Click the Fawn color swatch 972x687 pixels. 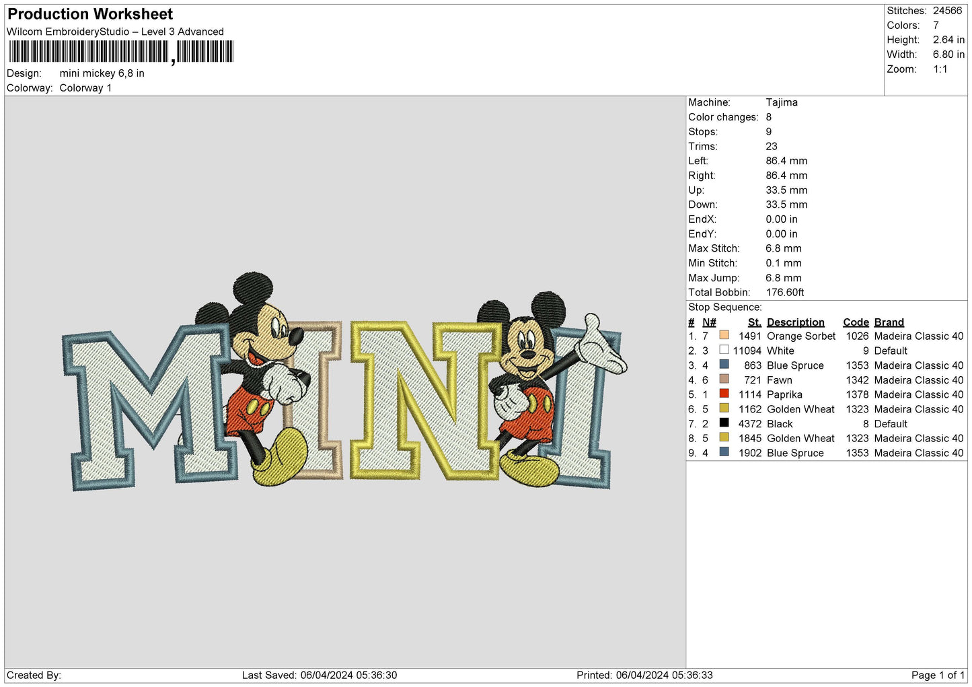pos(724,379)
